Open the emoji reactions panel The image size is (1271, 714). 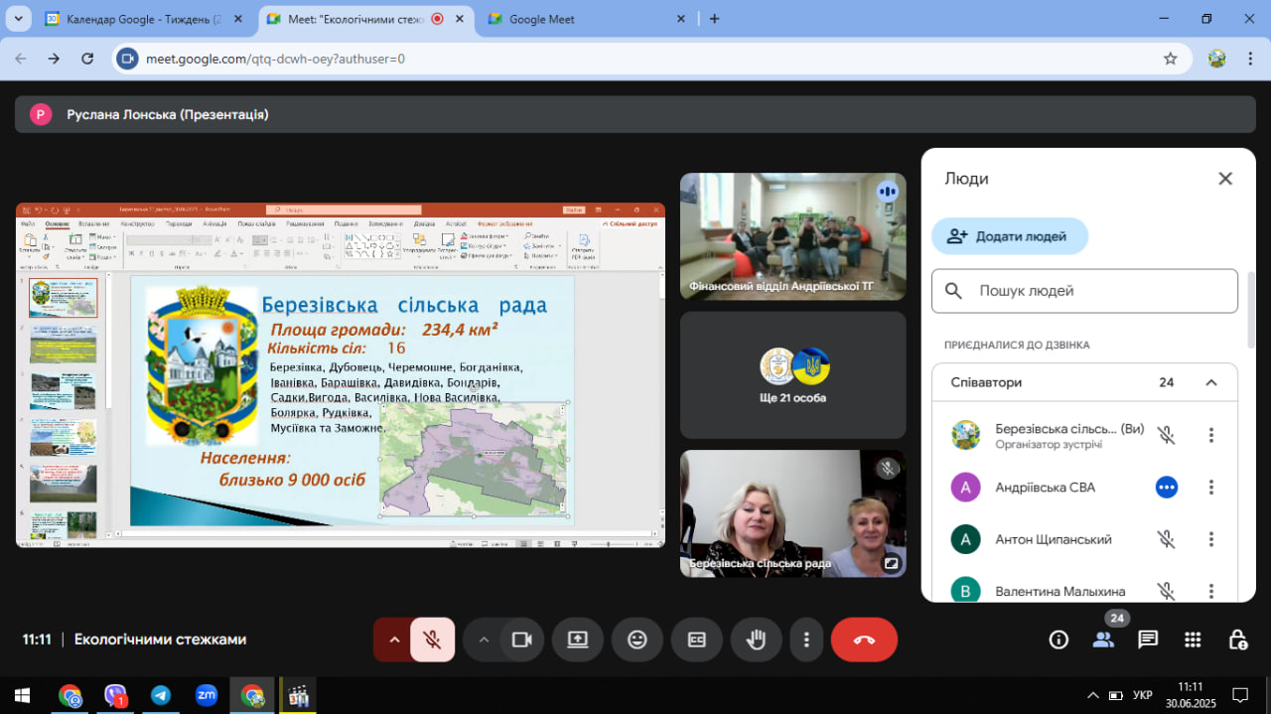pos(637,640)
